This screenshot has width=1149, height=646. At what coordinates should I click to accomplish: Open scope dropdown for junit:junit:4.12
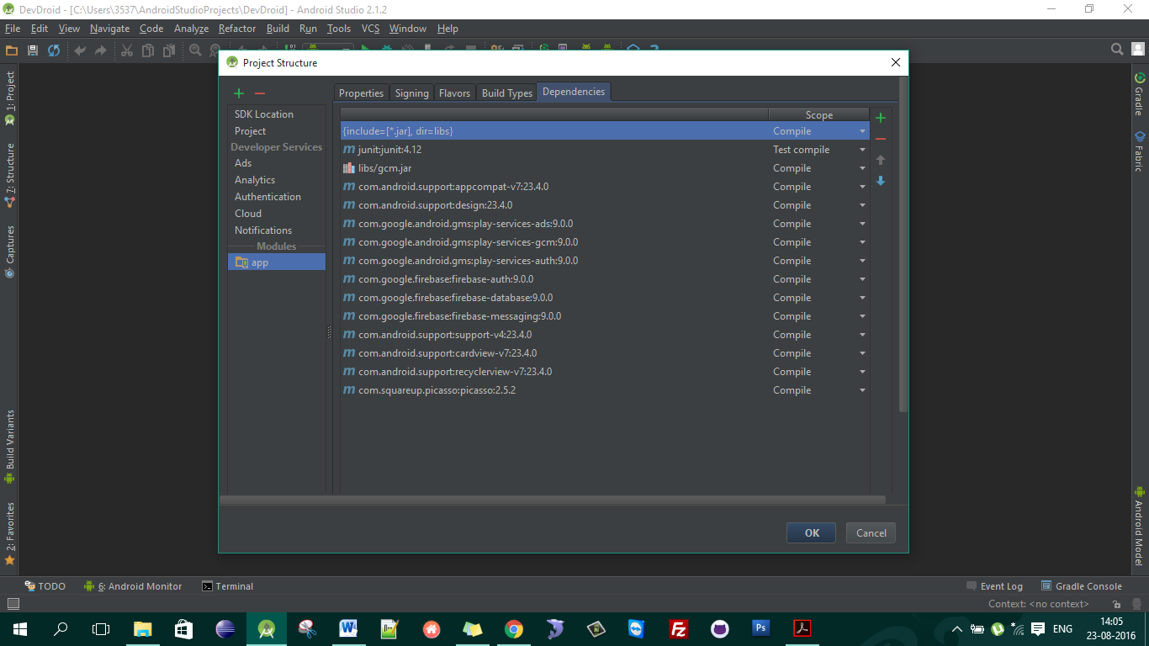(862, 150)
